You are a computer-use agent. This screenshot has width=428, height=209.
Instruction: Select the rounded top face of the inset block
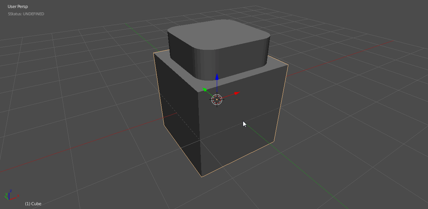219,35
